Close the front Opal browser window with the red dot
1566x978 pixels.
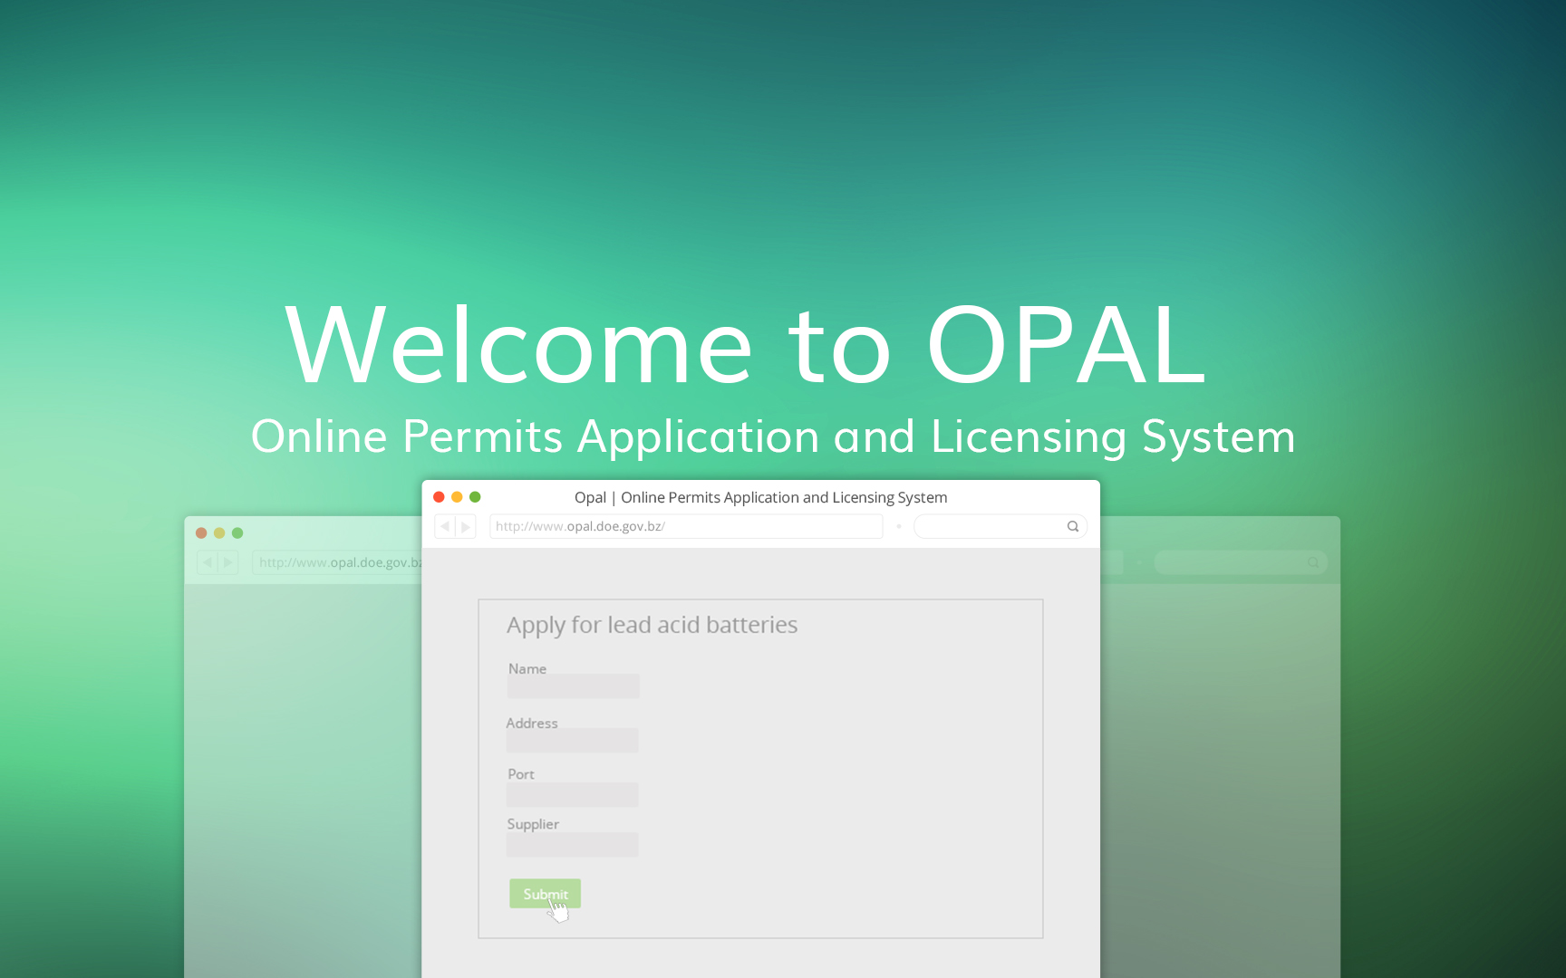tap(439, 497)
